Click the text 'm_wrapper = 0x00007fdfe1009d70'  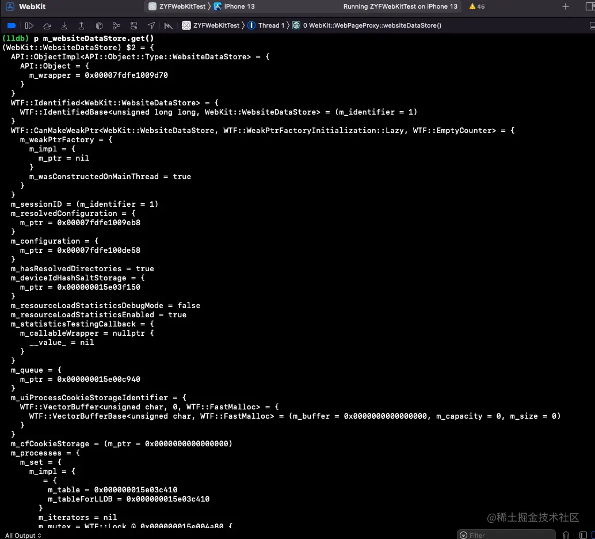coord(98,75)
